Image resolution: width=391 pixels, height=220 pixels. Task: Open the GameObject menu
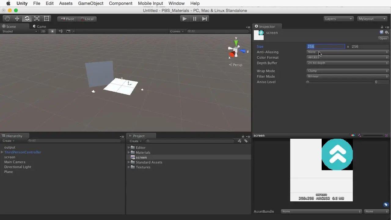click(91, 3)
